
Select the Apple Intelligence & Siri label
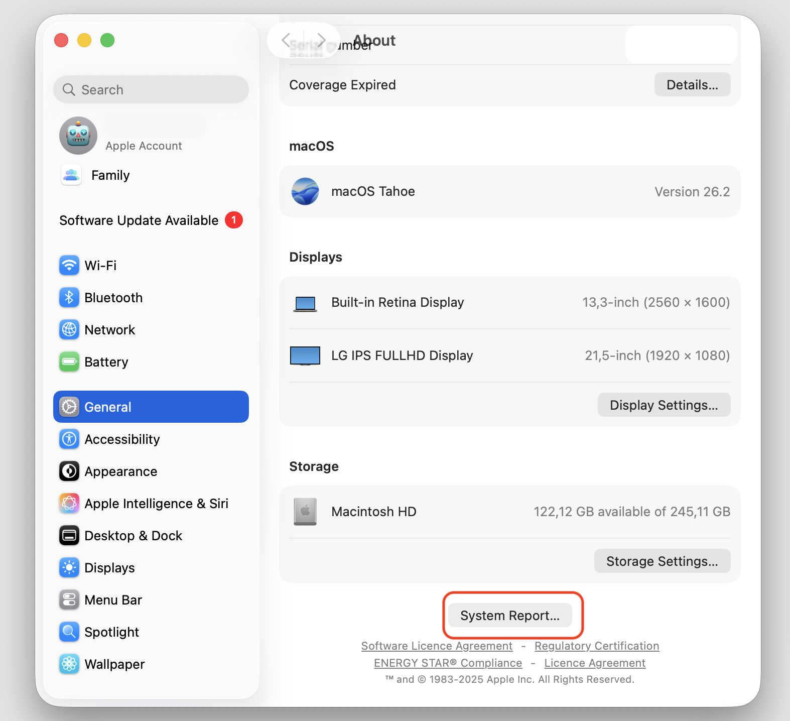click(x=157, y=504)
